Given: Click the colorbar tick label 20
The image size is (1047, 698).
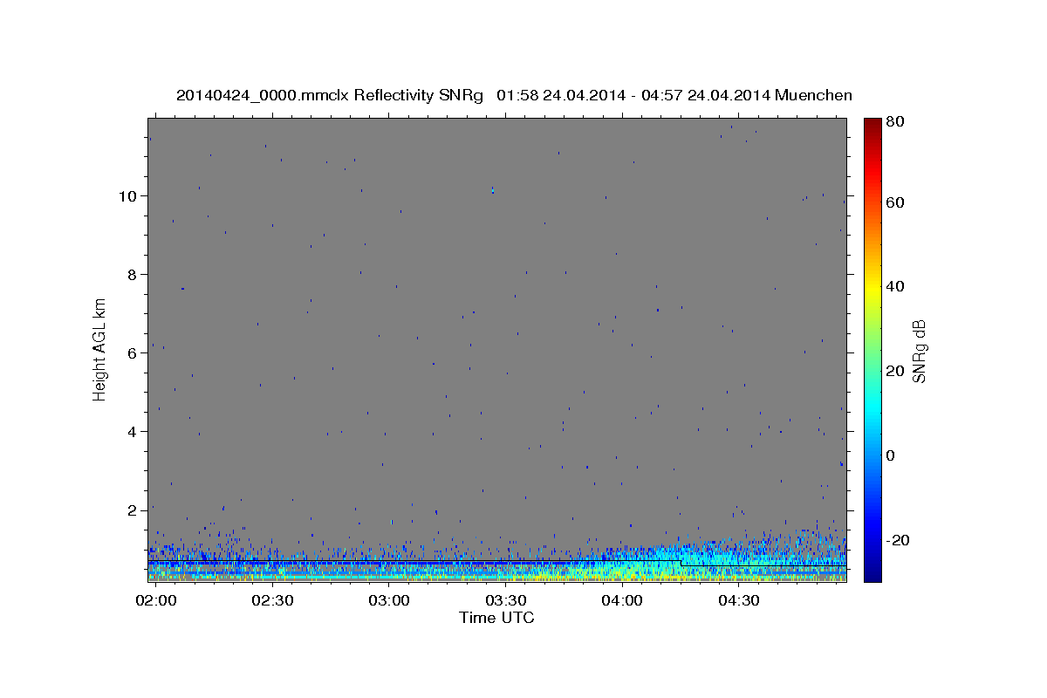Looking at the screenshot, I should coord(895,371).
